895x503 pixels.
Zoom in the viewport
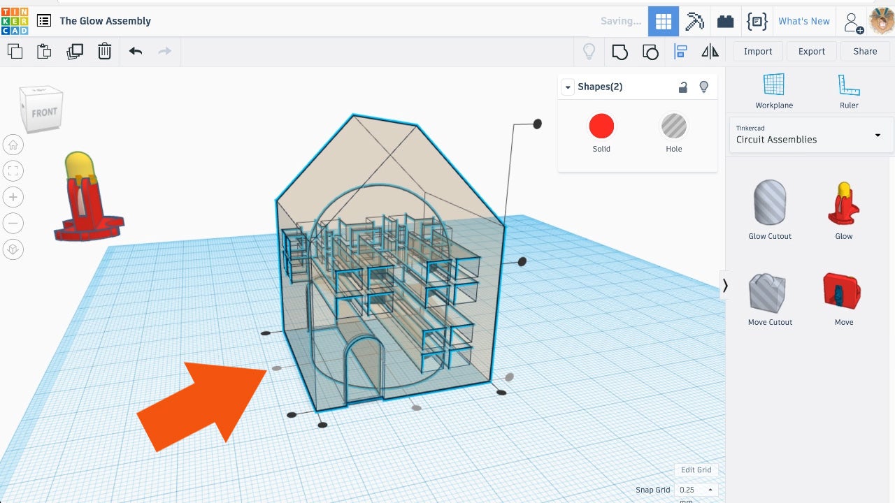(13, 197)
